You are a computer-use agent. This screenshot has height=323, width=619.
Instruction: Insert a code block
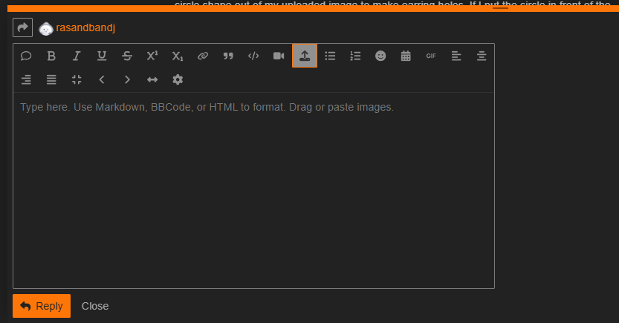(253, 56)
